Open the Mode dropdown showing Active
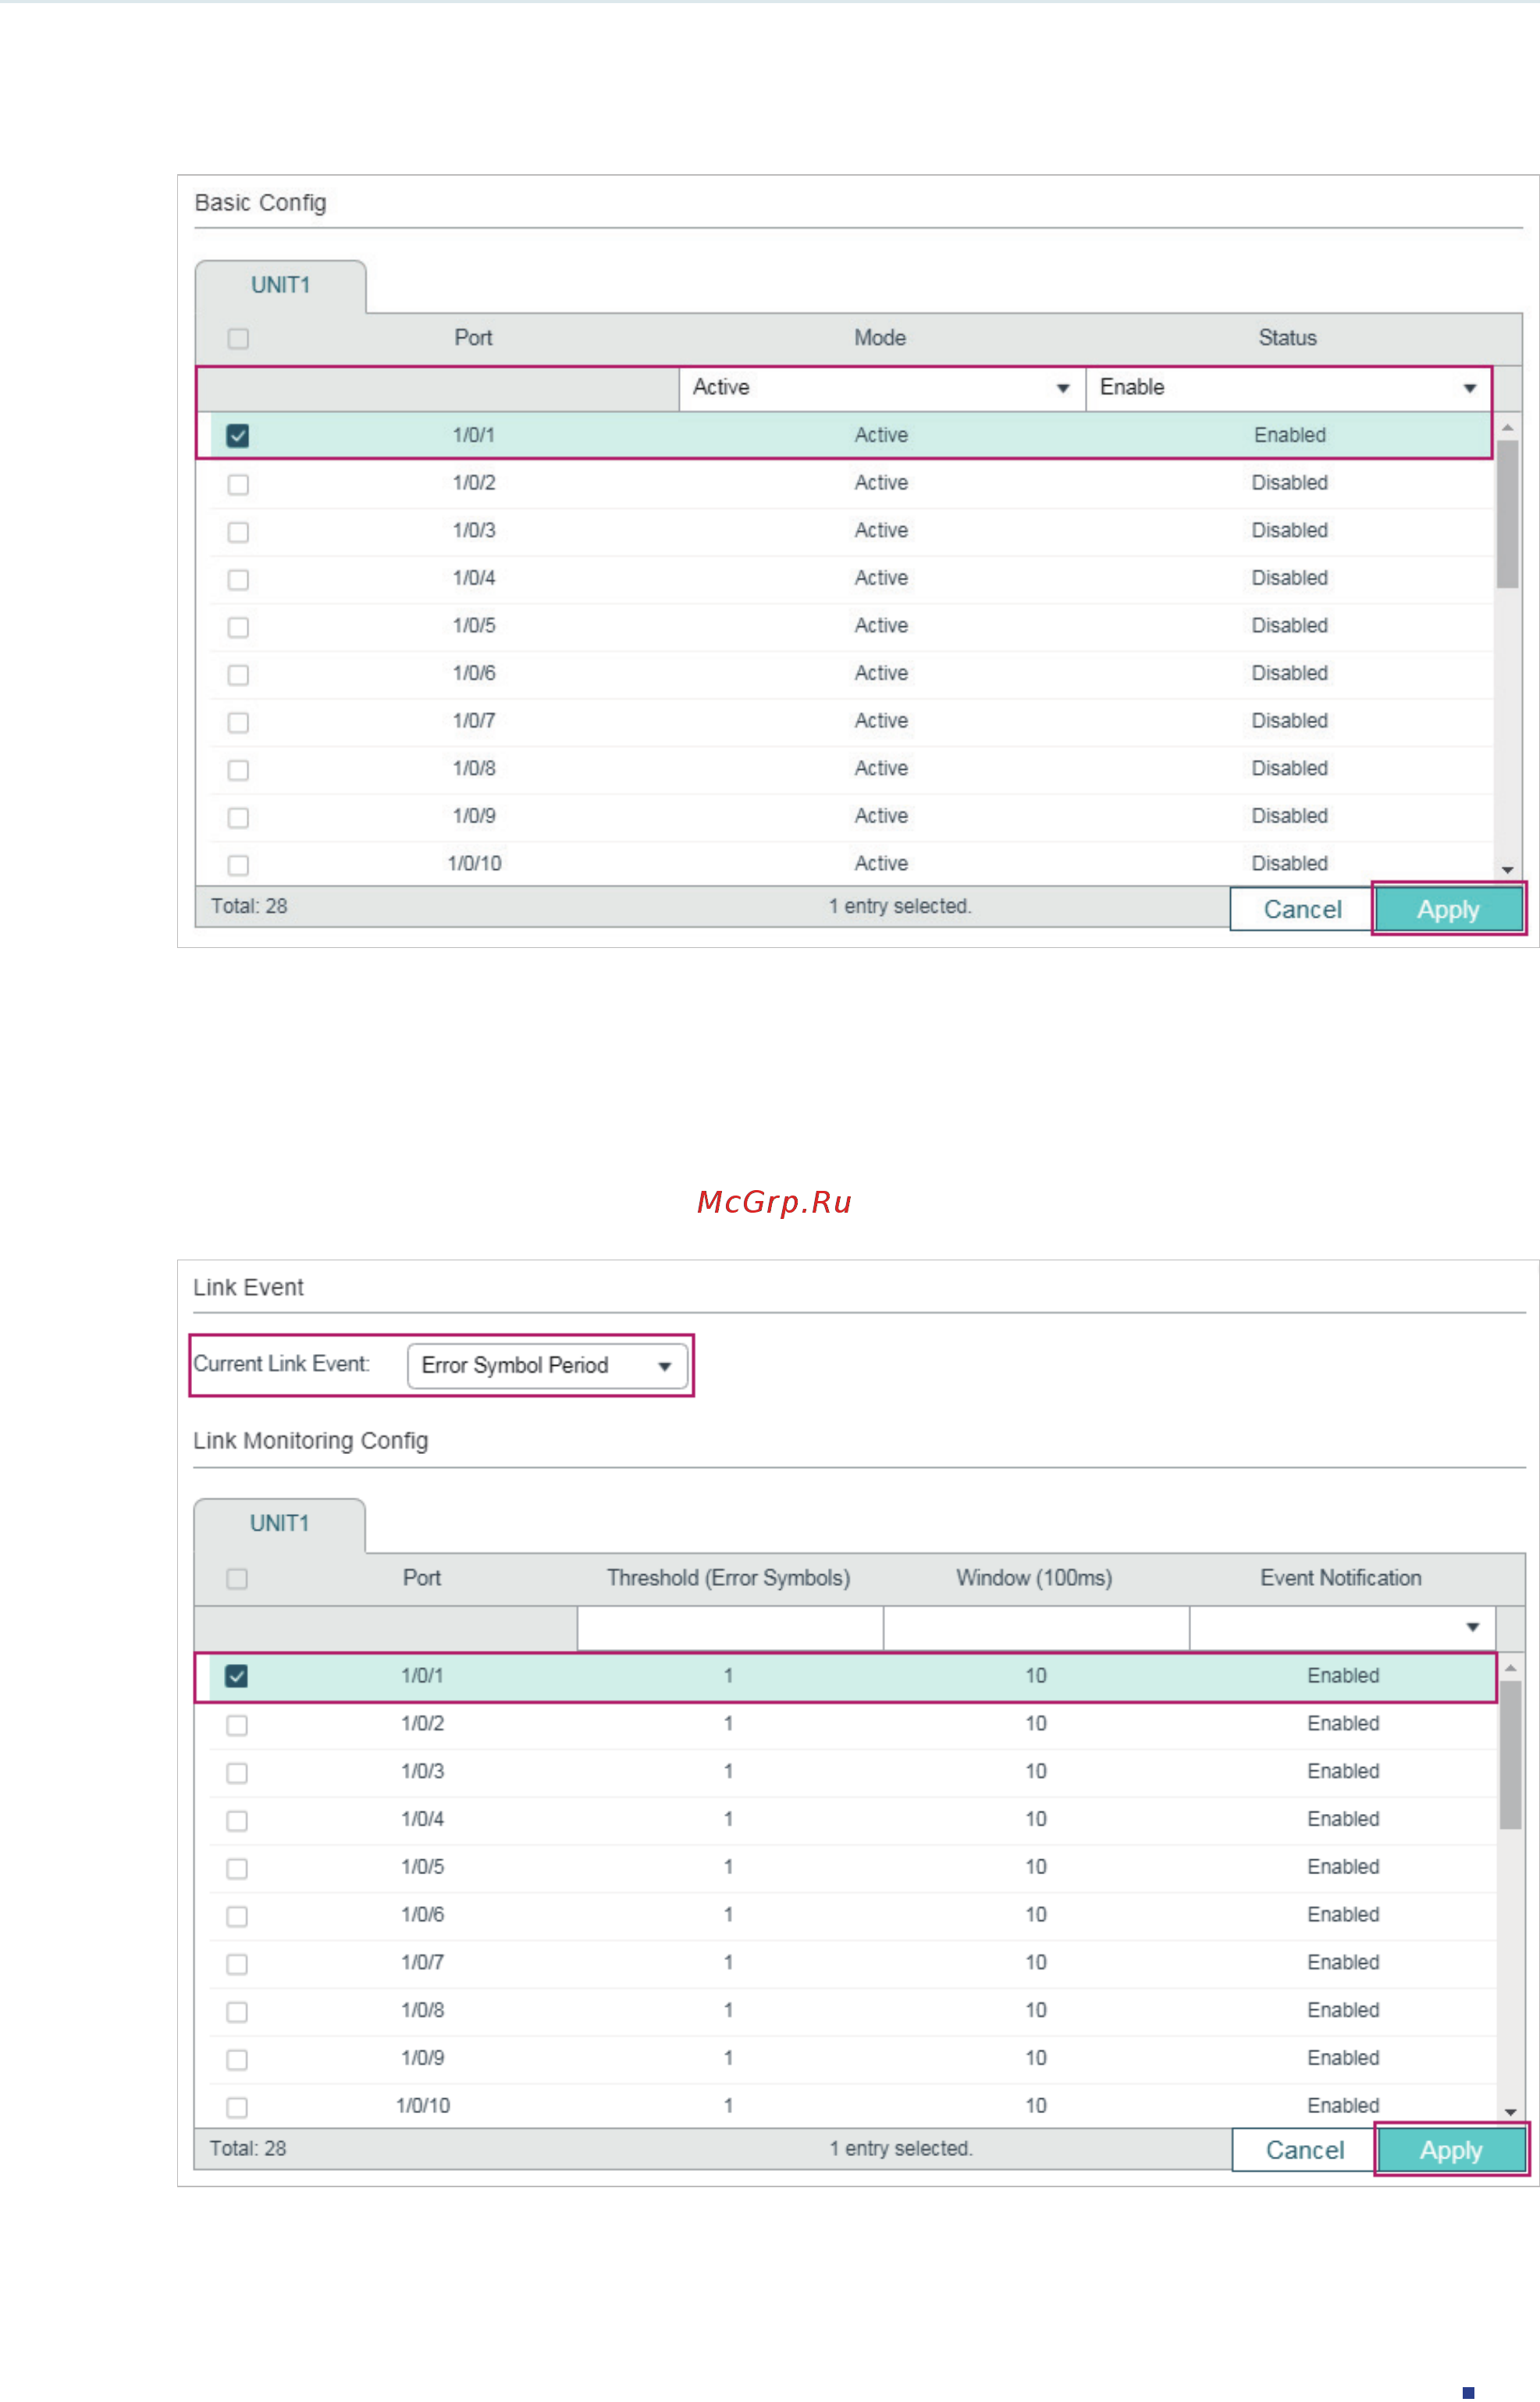 point(882,388)
